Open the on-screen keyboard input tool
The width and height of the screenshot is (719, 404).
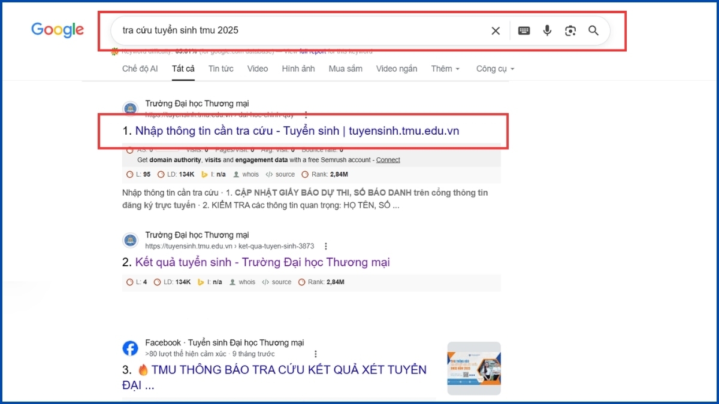tap(524, 31)
